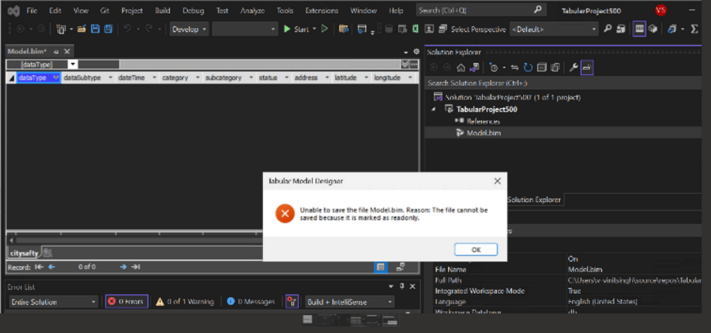Toggle the 0 Messages filter
The image size is (711, 333).
(251, 302)
